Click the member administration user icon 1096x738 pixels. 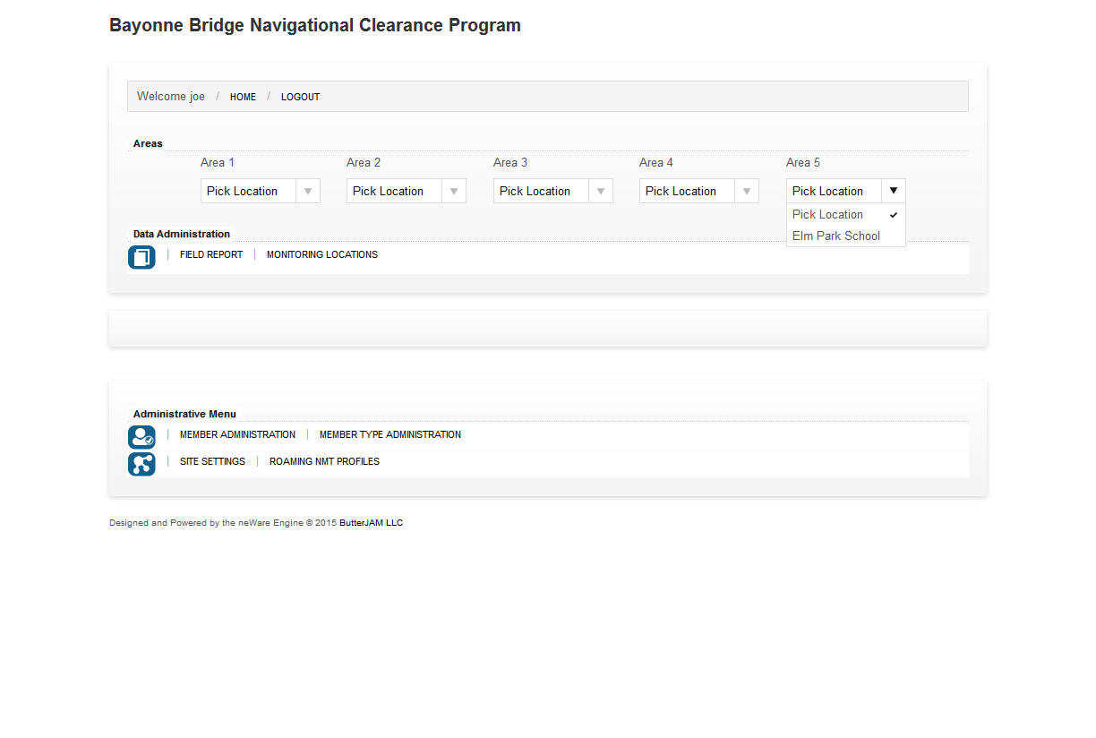(141, 437)
